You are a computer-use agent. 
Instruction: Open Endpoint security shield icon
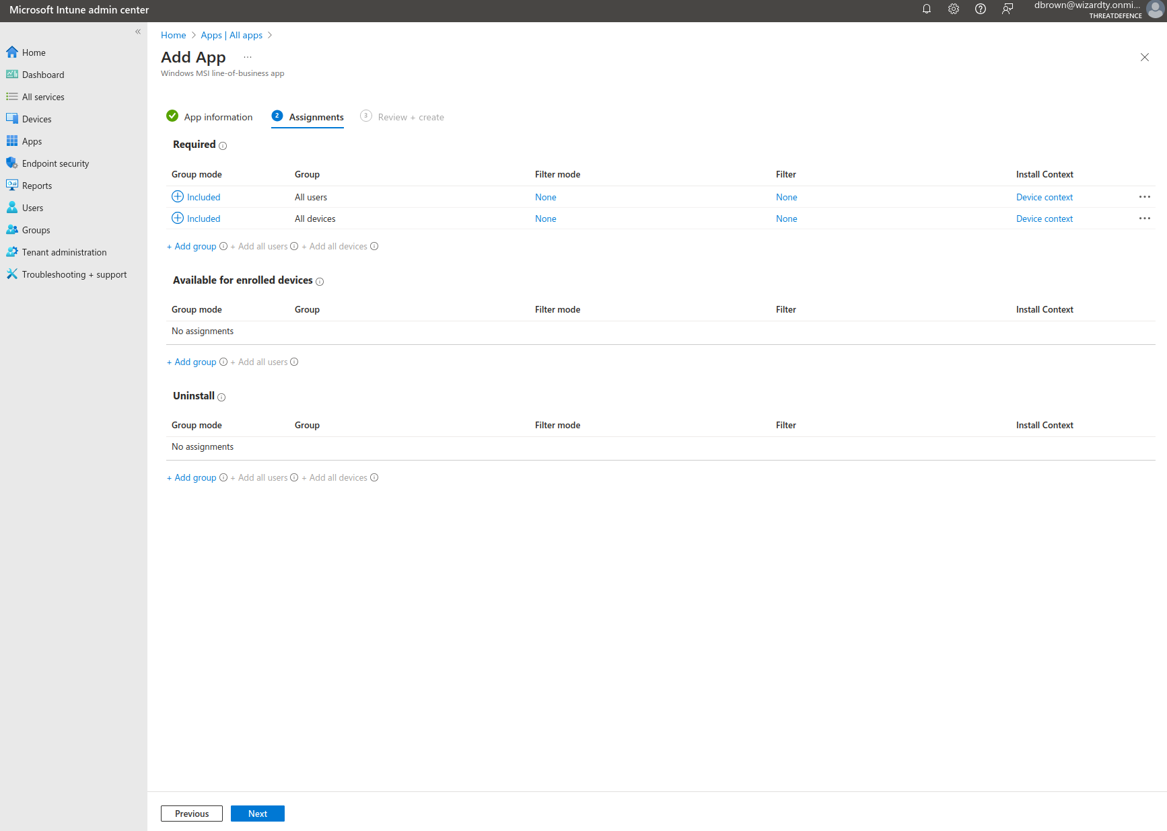pos(12,163)
